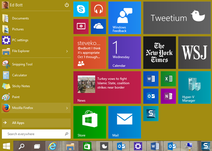Open the Outlook tile in Start
The height and width of the screenshot is (151, 212).
coord(151,96)
